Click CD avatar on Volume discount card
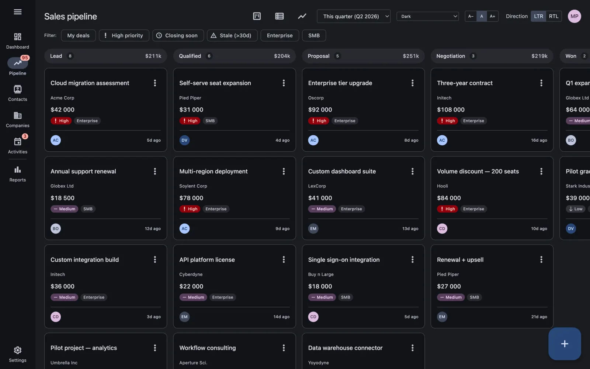The height and width of the screenshot is (369, 590). tap(442, 228)
